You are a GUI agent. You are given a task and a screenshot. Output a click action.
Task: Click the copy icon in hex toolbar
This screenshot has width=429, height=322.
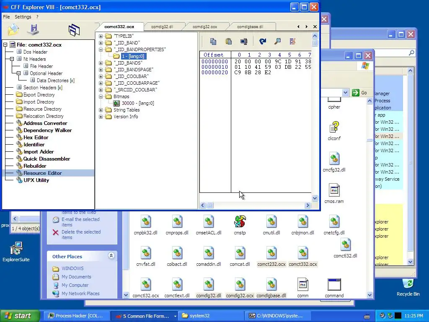coord(213,42)
